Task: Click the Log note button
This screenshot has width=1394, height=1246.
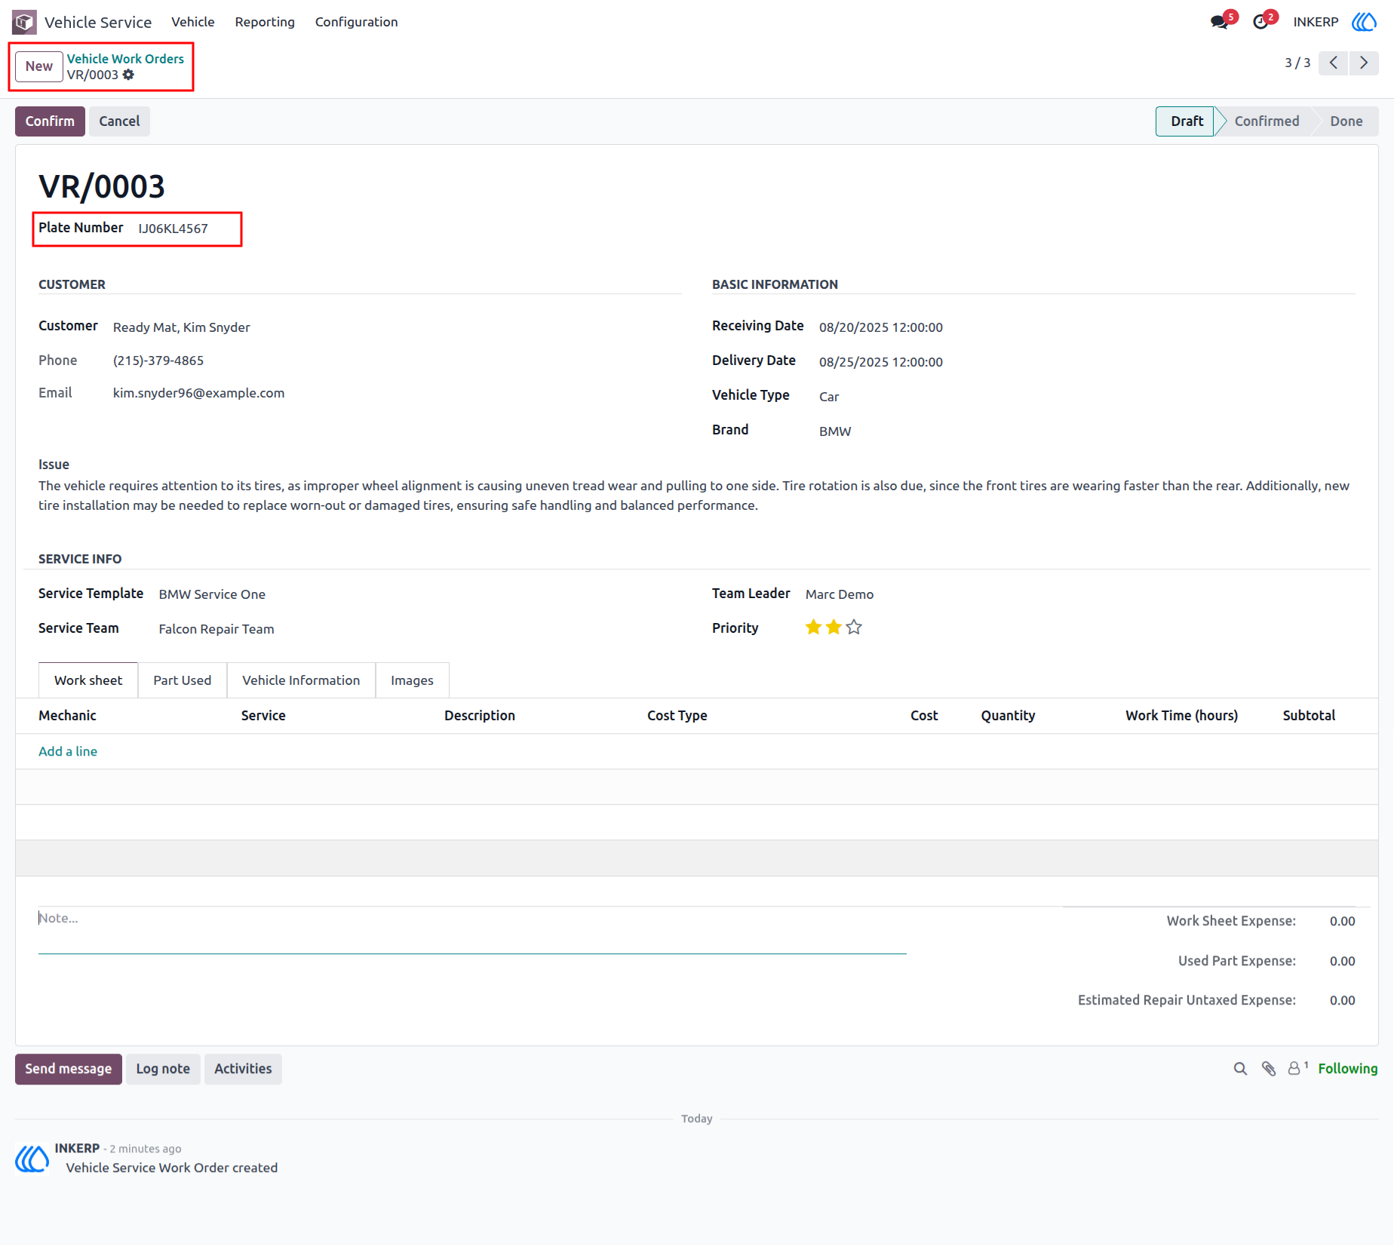Action: (163, 1069)
